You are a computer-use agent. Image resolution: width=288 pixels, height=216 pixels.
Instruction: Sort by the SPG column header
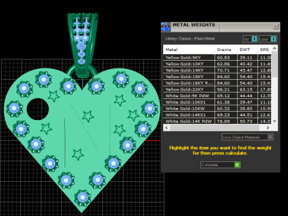pyautogui.click(x=265, y=50)
